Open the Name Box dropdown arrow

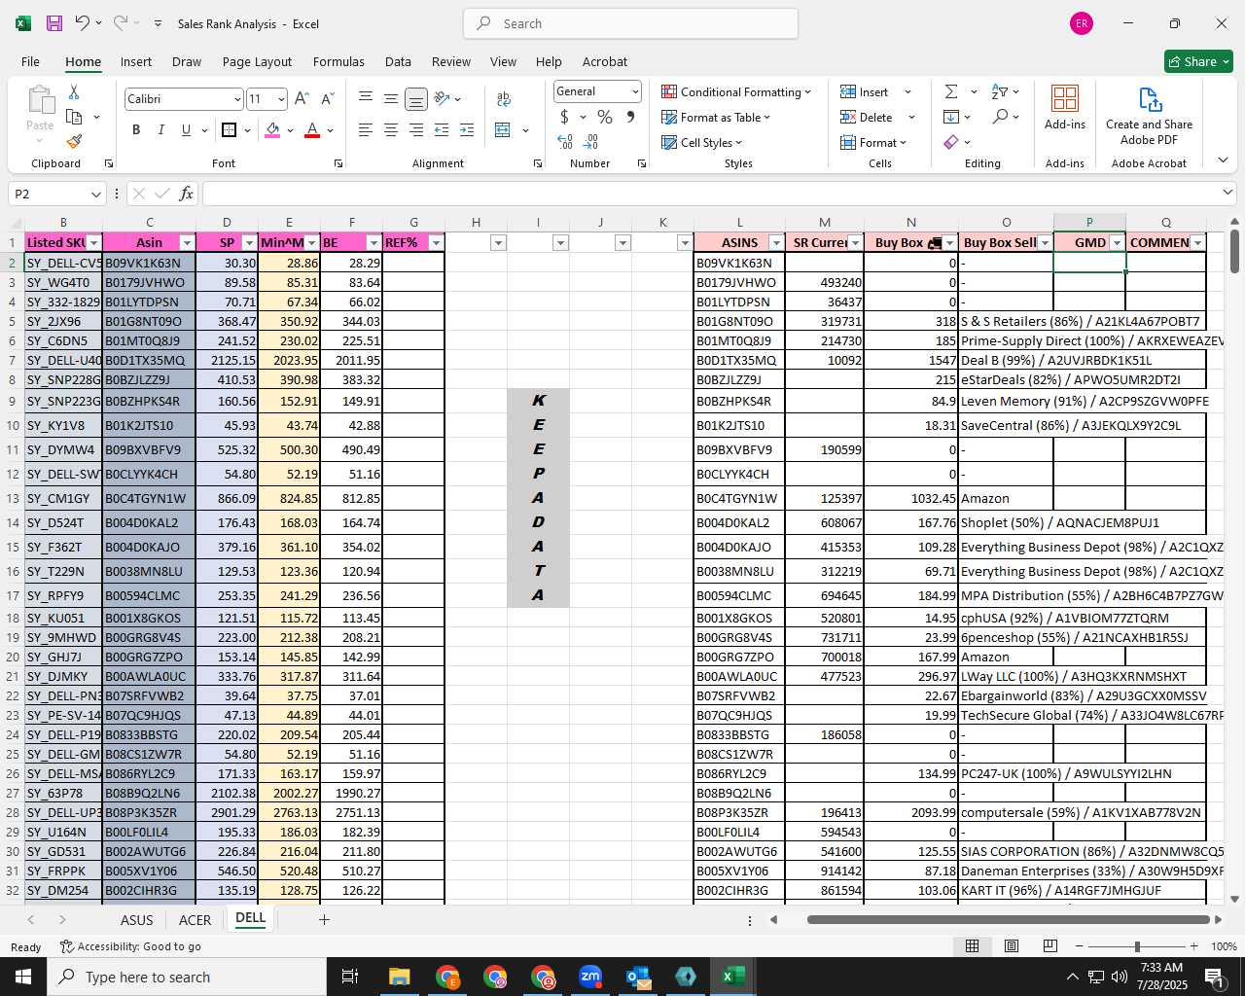click(95, 195)
